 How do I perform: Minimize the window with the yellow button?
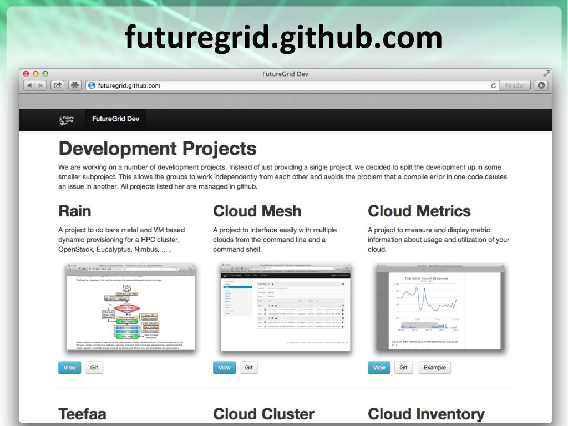point(35,74)
